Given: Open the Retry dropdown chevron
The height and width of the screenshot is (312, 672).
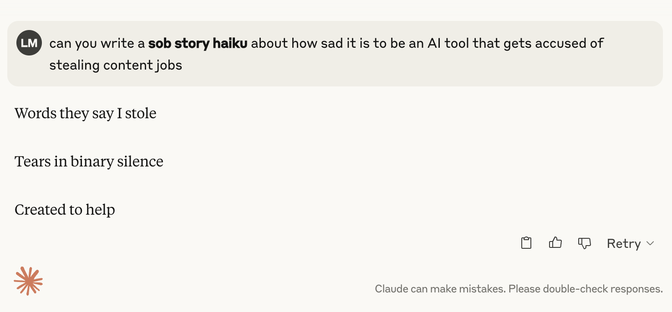Looking at the screenshot, I should click(x=650, y=243).
